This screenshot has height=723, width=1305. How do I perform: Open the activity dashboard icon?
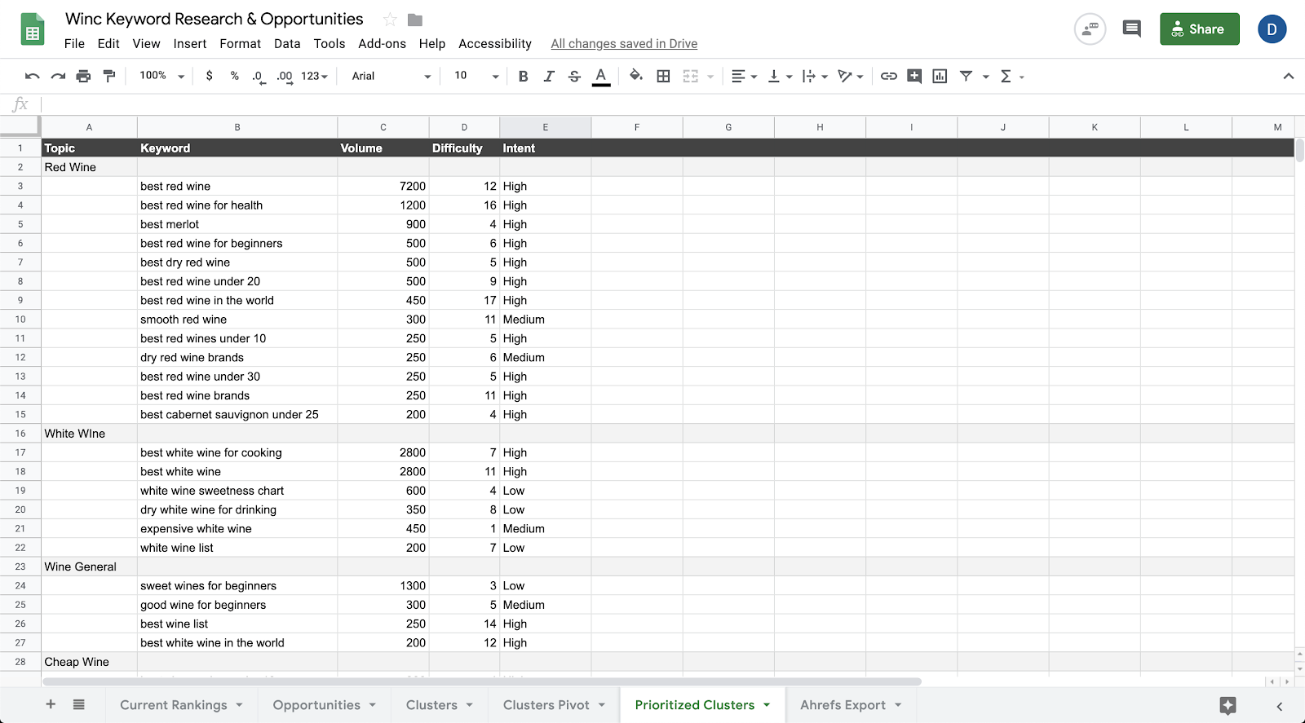tap(1090, 29)
